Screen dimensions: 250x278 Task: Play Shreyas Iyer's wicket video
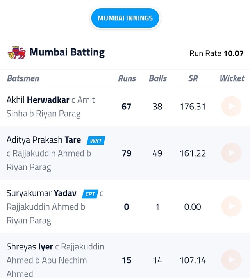point(231,260)
